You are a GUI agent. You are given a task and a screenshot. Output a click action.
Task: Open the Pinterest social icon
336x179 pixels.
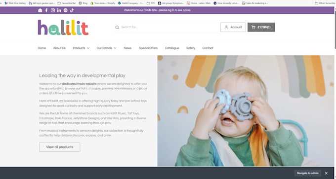65,10
